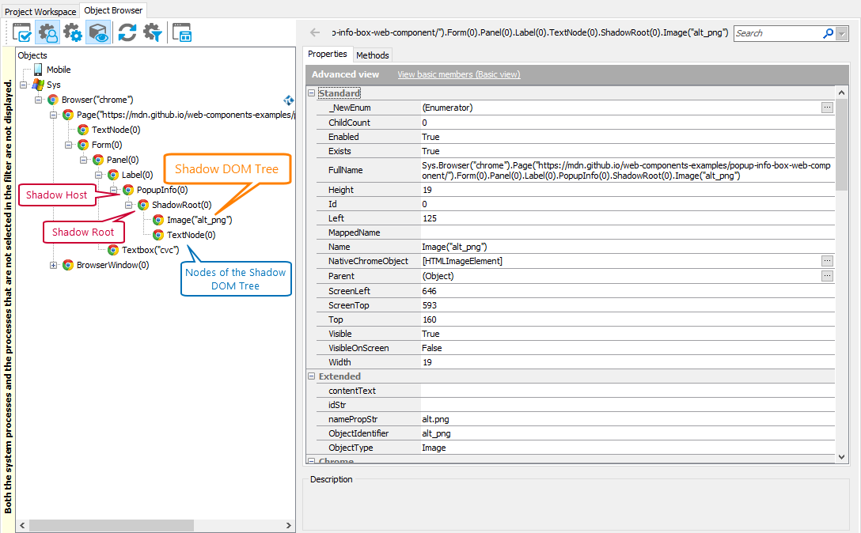Switch to the Methods tab
The width and height of the screenshot is (861, 533).
click(x=373, y=55)
